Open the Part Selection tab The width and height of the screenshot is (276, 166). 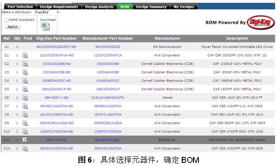[20, 7]
